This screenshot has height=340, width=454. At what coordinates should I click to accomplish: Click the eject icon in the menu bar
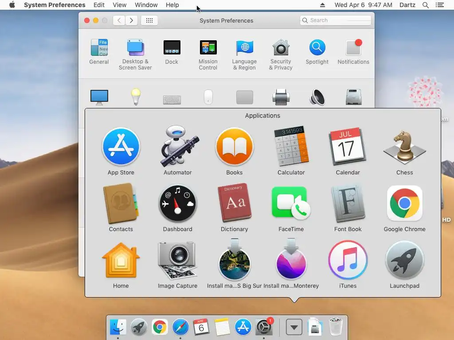click(x=322, y=5)
